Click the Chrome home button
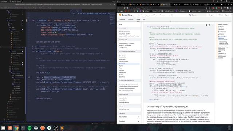Screen dimensions: 233x131 127,8
